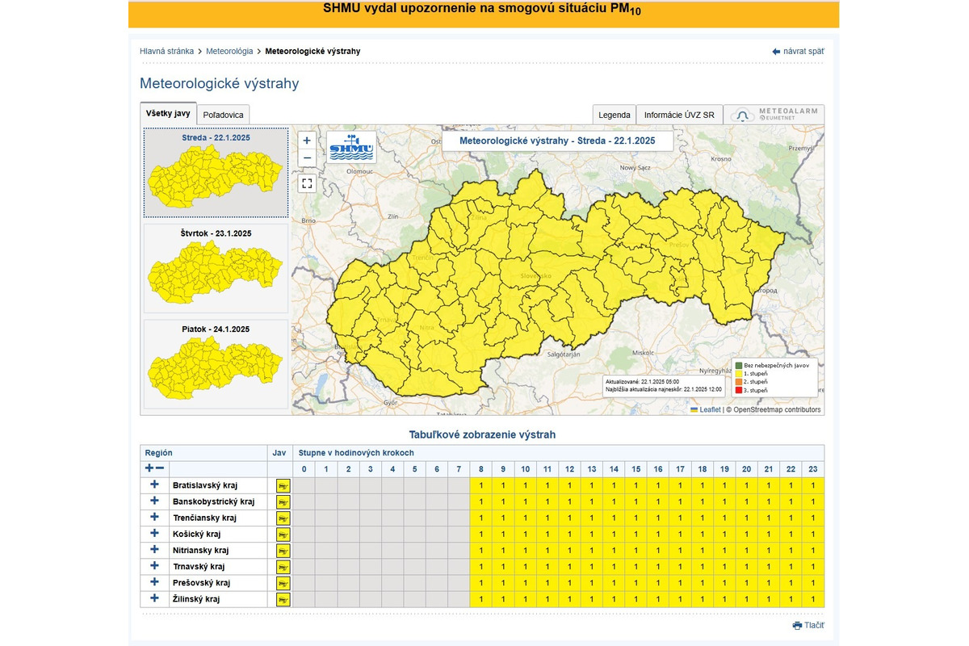Click warning icon for Žilinský kraj
969x646 pixels.
pyautogui.click(x=283, y=599)
